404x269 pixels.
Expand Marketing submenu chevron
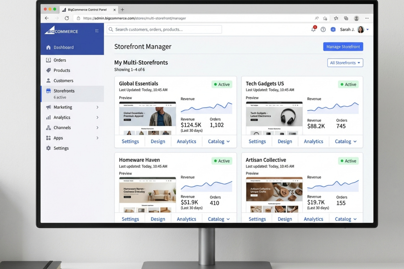point(97,107)
